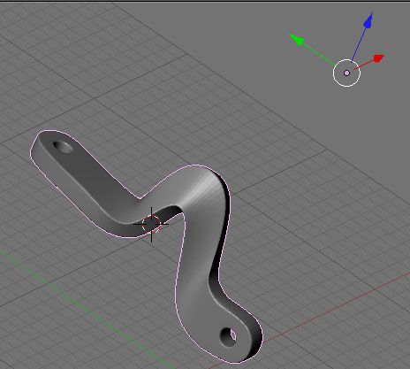Image resolution: width=410 pixels, height=369 pixels.
Task: Click the blue Z-axis manipulator shaft line
Action: coord(359,45)
